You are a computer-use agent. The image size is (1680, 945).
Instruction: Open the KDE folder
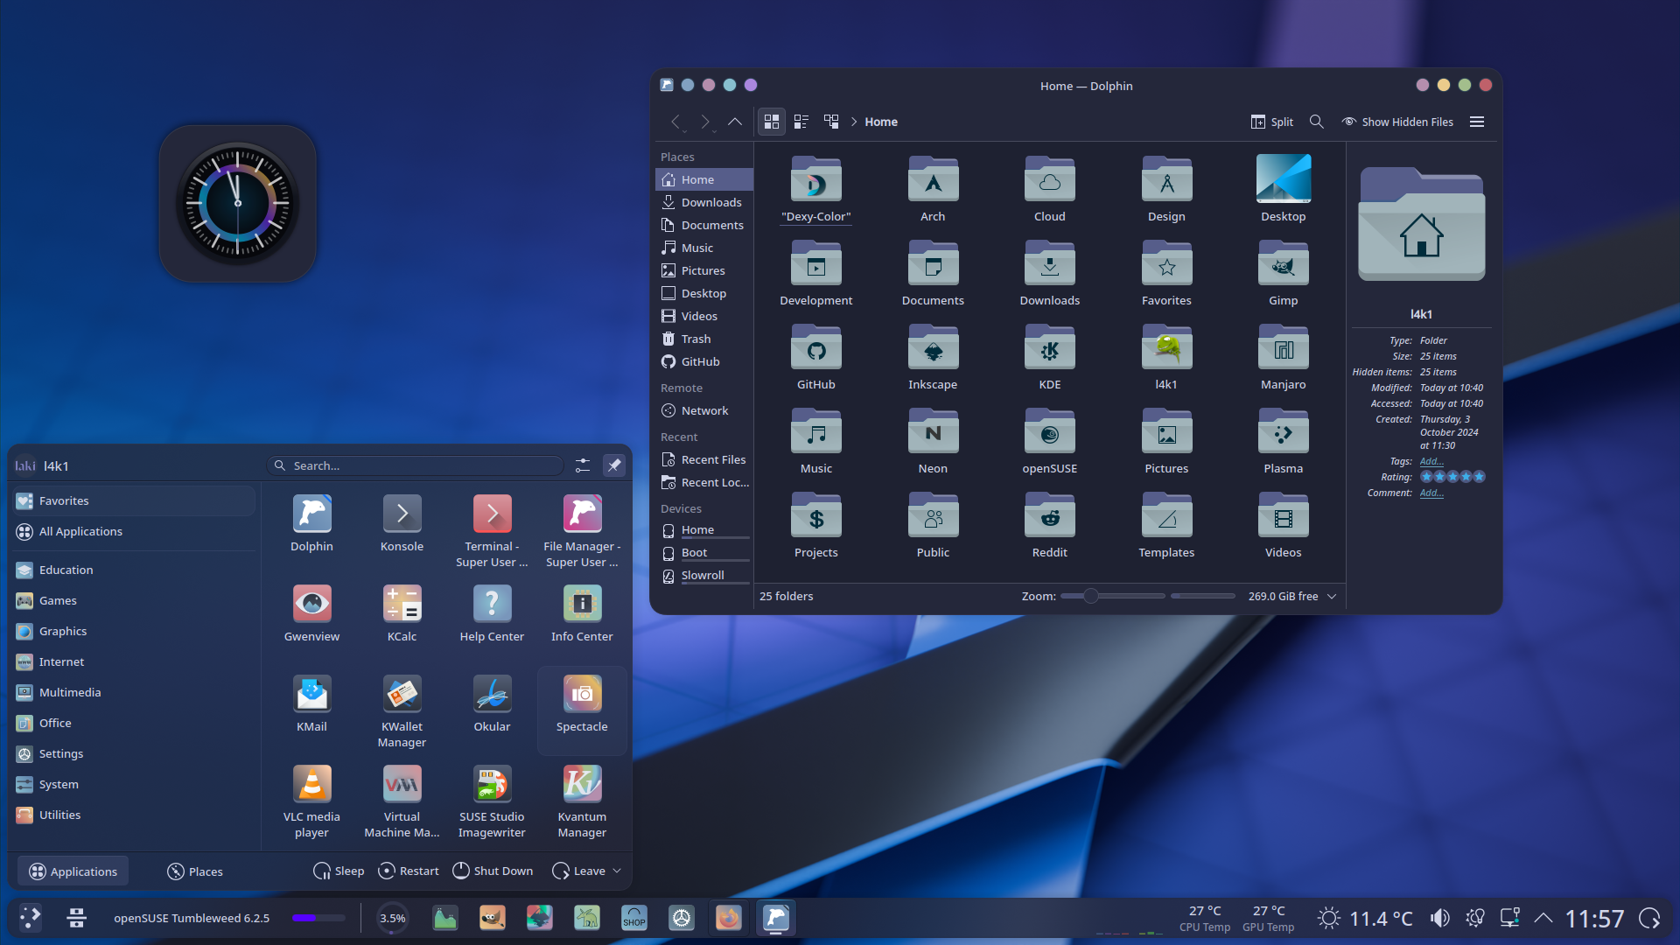pyautogui.click(x=1049, y=358)
